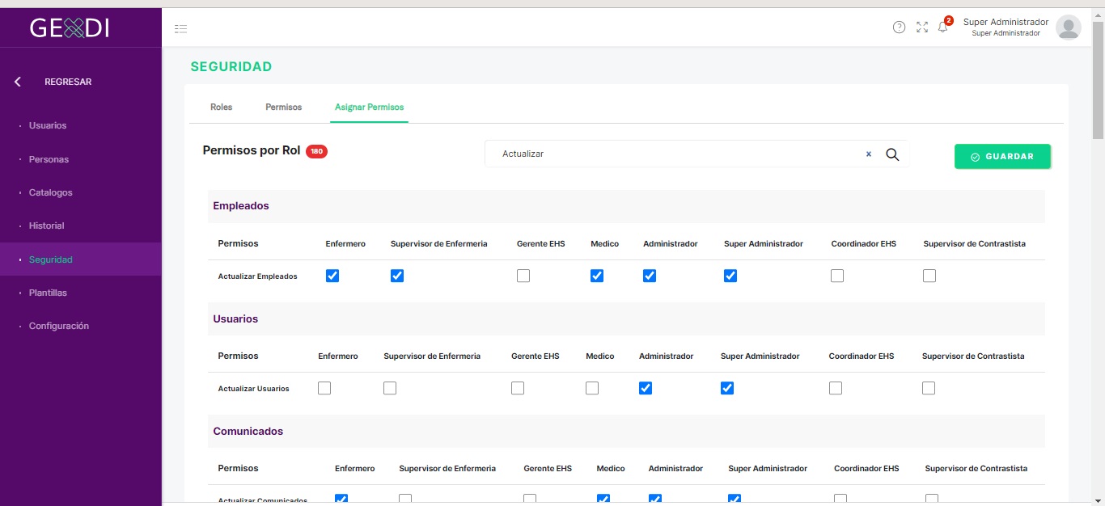
Task: Click the Super Administrador user name
Action: tap(1006, 22)
